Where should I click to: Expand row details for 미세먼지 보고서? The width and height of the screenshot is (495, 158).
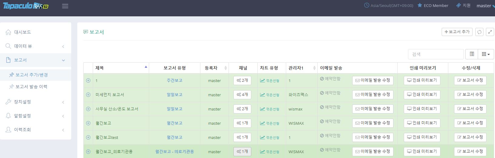(x=88, y=95)
